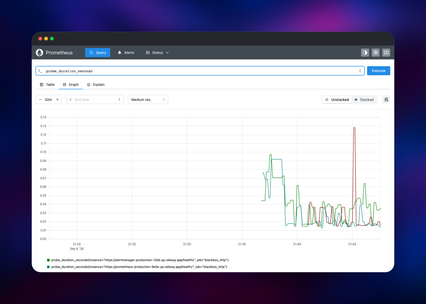Open the Alerts page
Image resolution: width=426 pixels, height=304 pixels.
(x=126, y=53)
